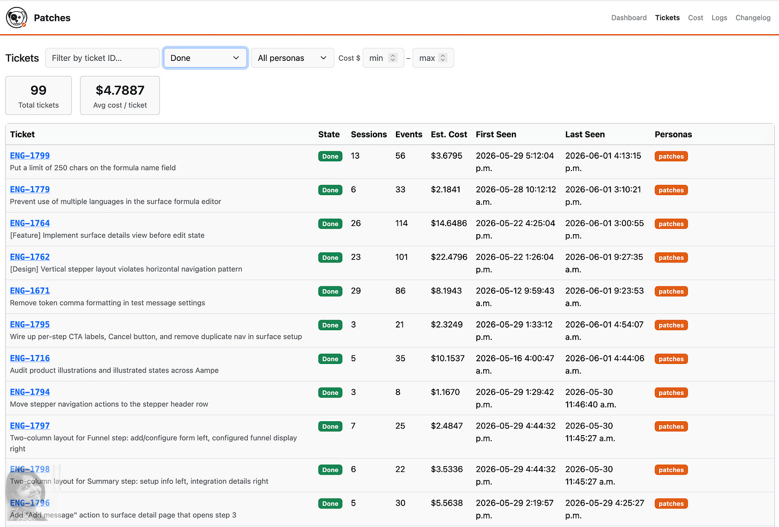This screenshot has width=779, height=527.
Task: Open ticket ENG-1794
Action: [x=30, y=391]
